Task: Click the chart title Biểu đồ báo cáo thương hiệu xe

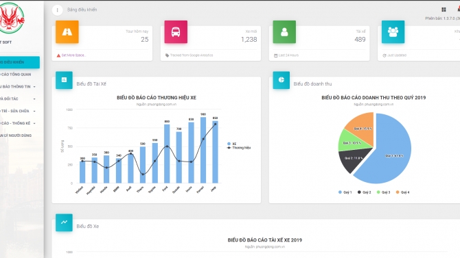Action: click(157, 98)
